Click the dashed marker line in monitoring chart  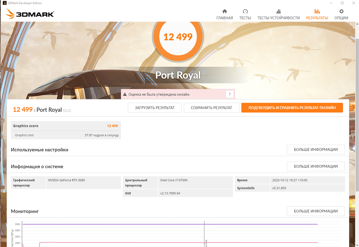tap(204, 234)
